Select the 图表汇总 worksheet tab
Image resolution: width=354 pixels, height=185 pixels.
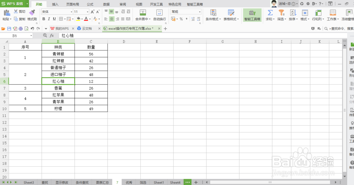click(102, 182)
